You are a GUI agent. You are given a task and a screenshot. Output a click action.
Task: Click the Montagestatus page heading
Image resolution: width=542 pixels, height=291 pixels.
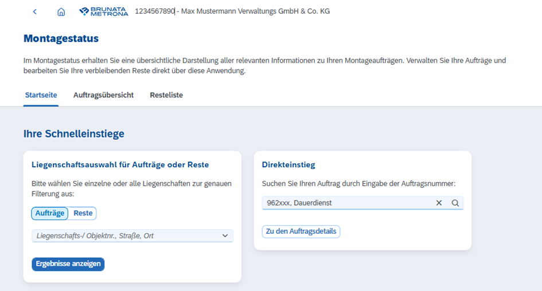[61, 38]
